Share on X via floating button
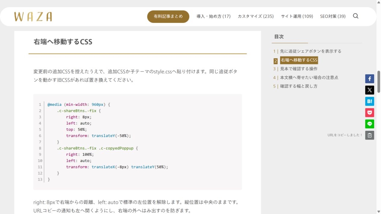This screenshot has height=214, width=381. click(370, 90)
